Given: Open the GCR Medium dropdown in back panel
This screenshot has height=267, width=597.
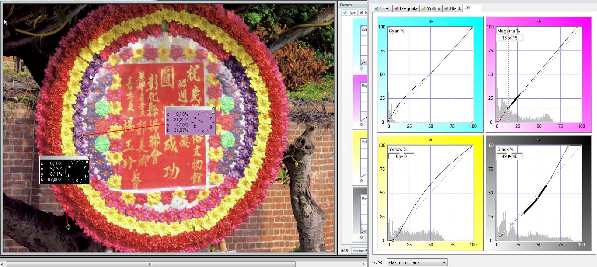Looking at the screenshot, I should 359,251.
